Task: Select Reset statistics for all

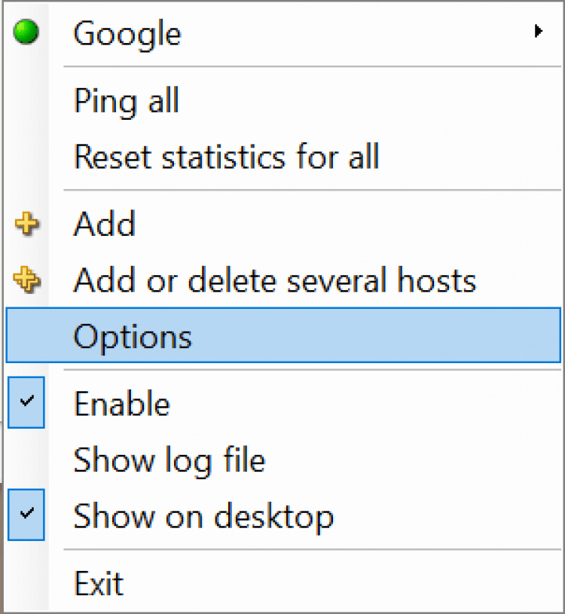Action: (226, 157)
